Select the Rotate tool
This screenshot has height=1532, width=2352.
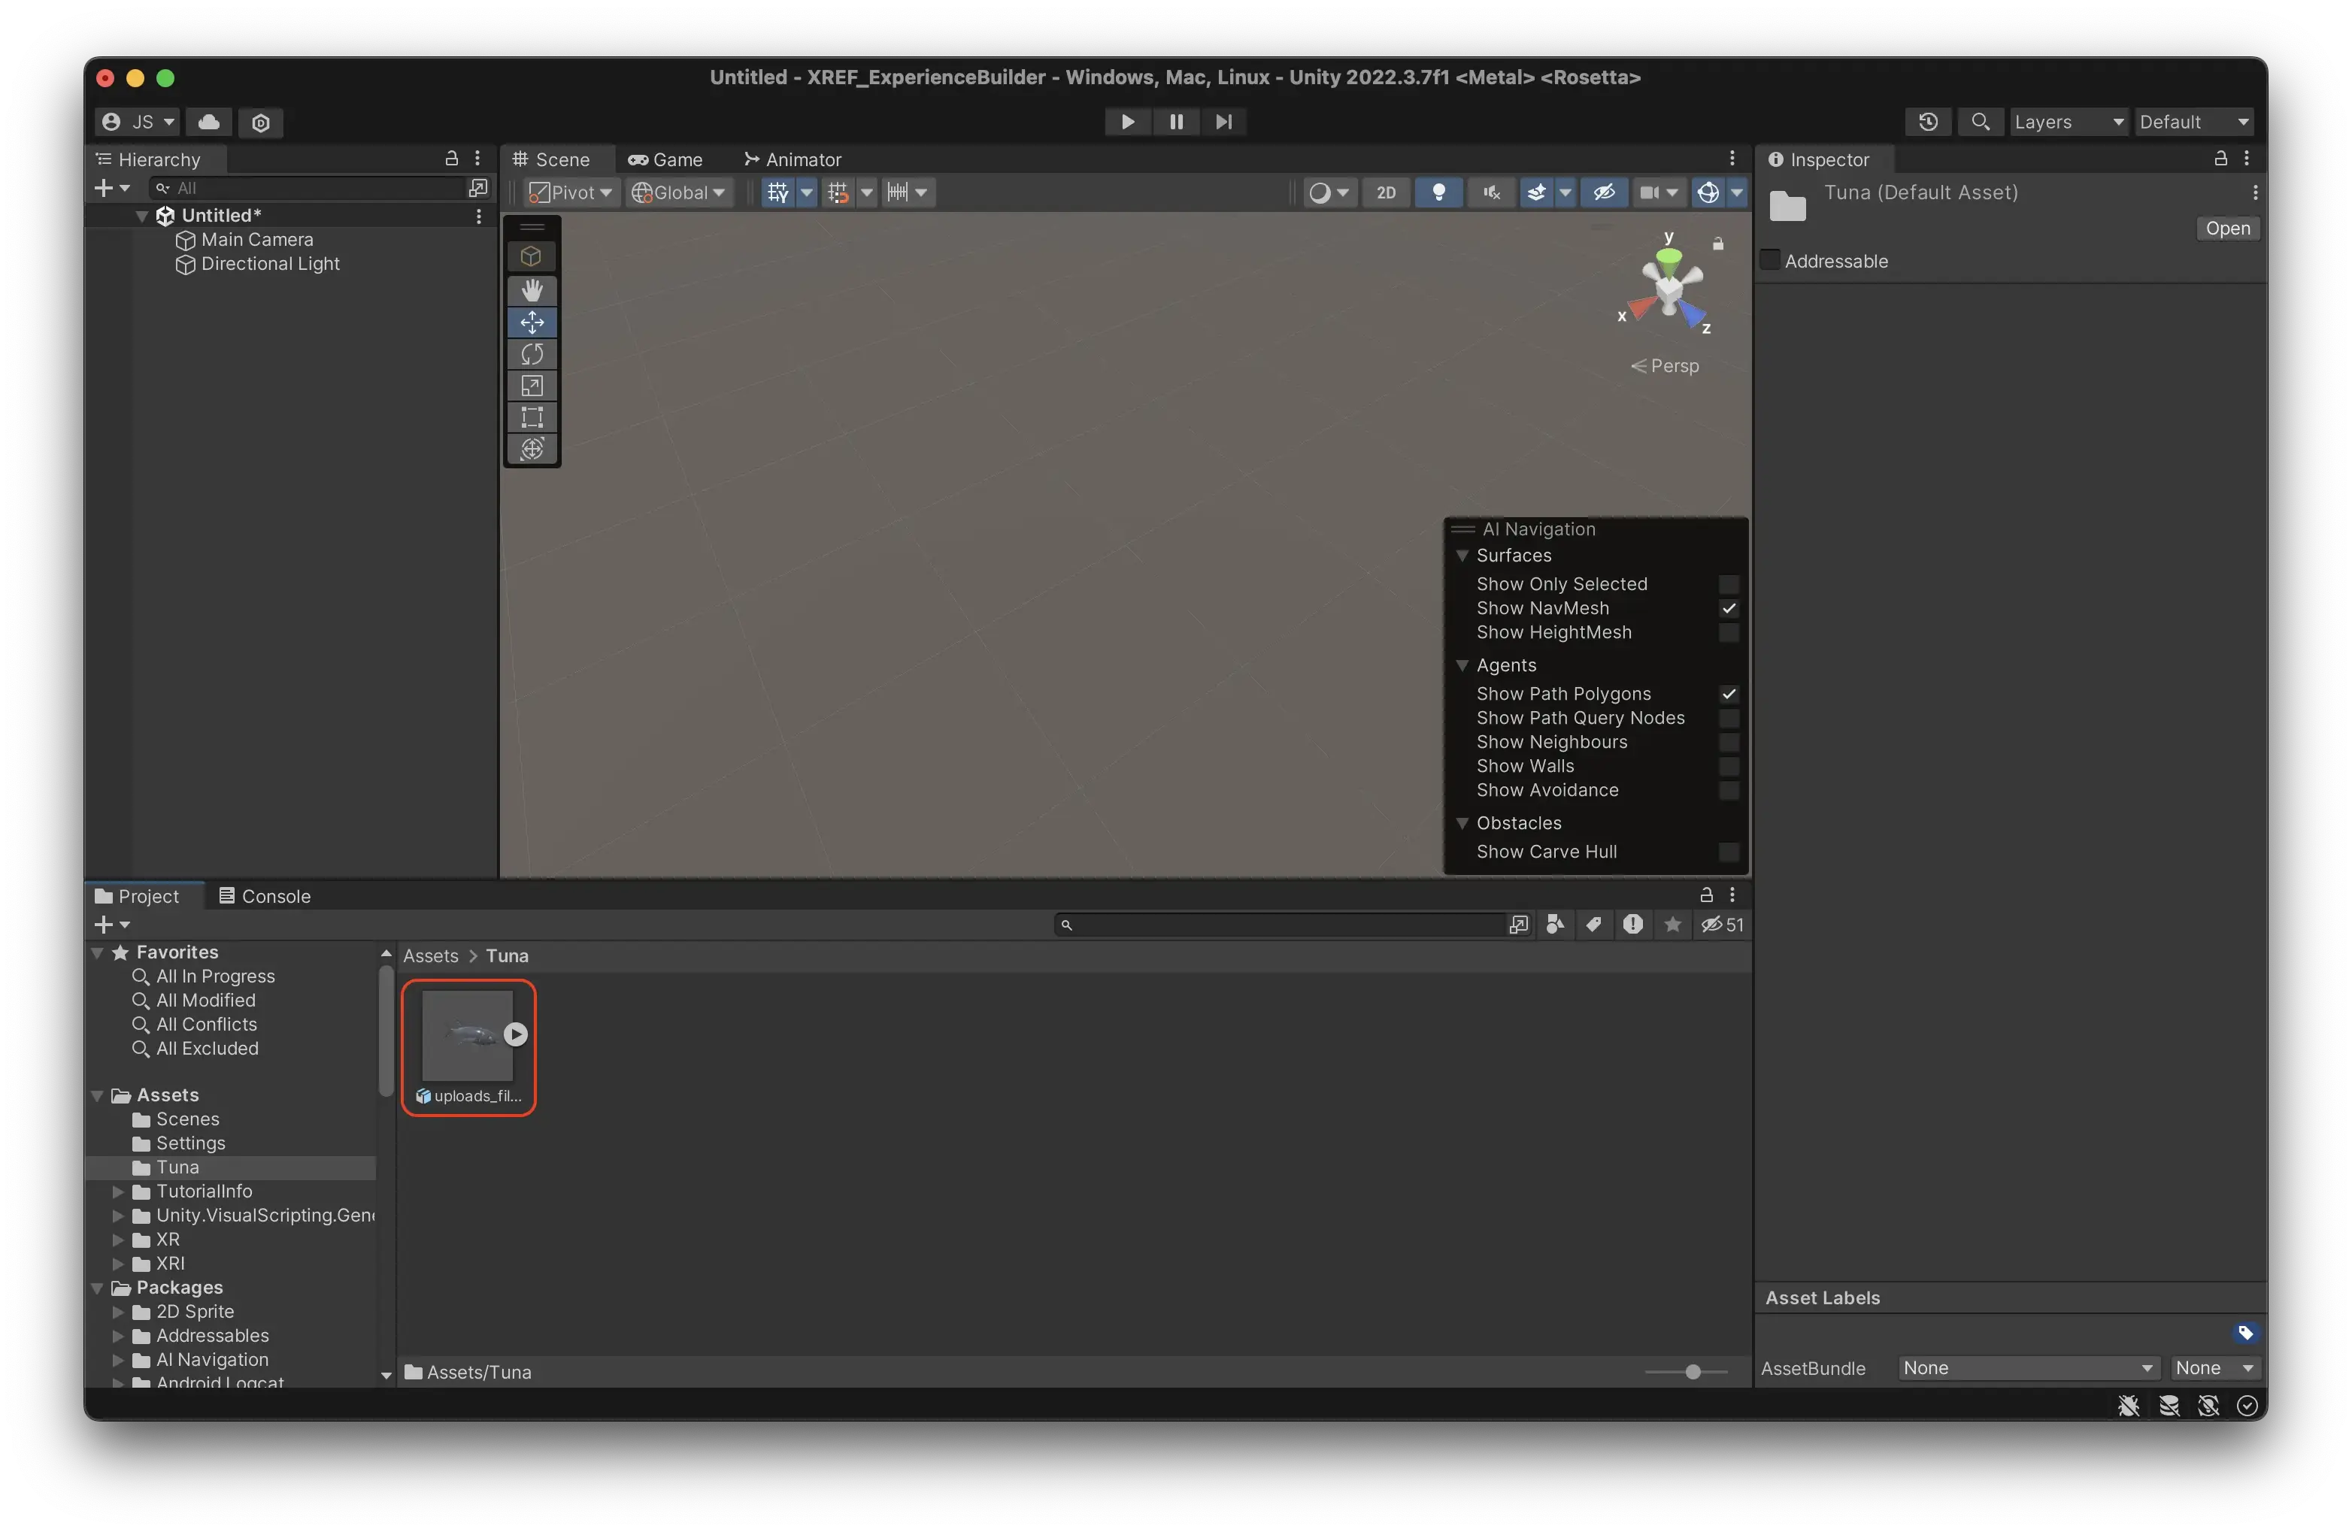532,353
